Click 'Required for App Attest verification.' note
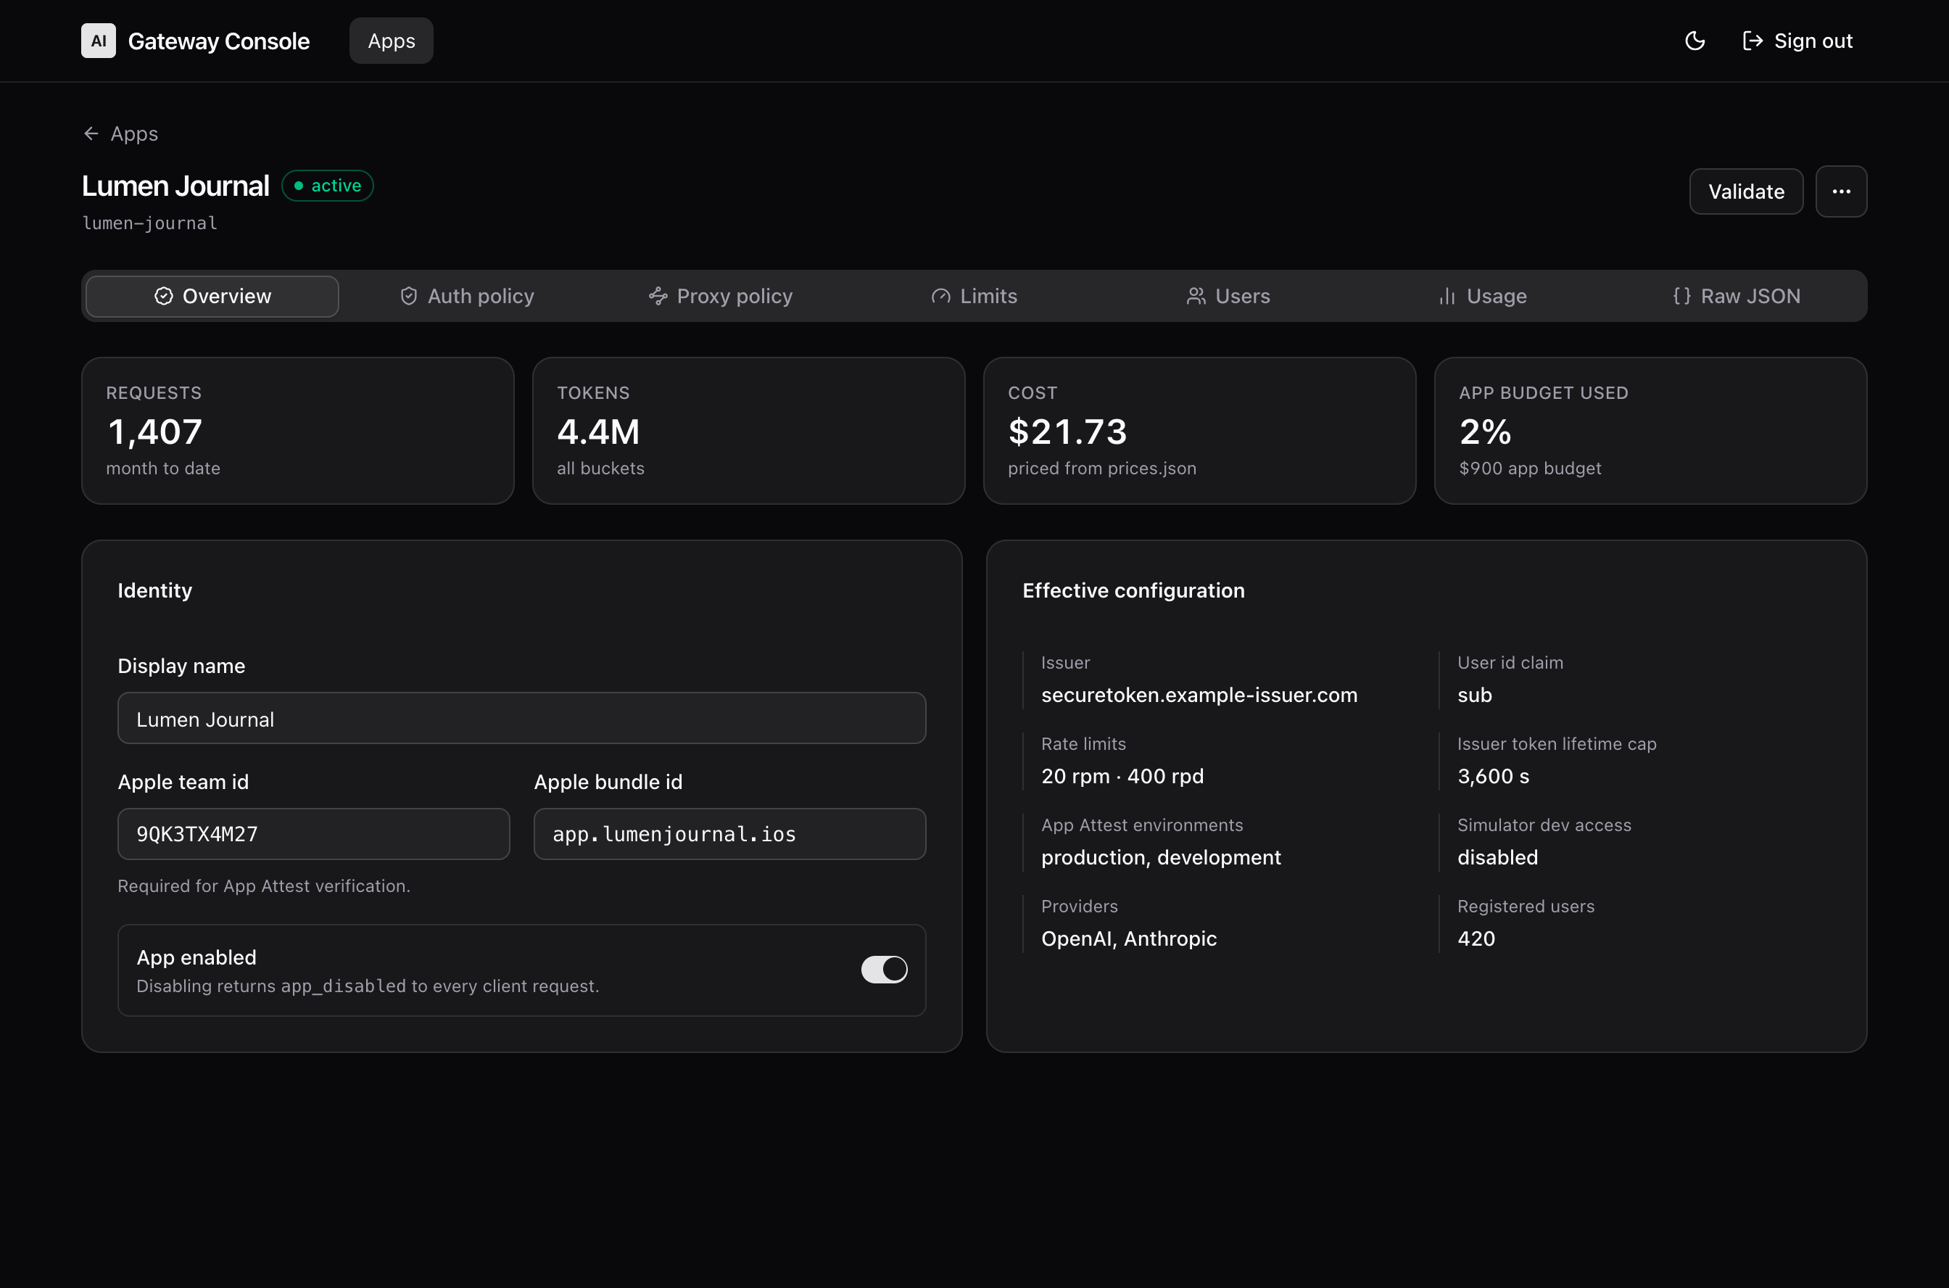 [x=264, y=886]
